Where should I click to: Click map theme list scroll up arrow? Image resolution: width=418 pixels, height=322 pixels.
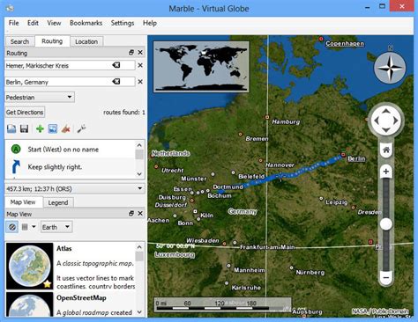[139, 247]
